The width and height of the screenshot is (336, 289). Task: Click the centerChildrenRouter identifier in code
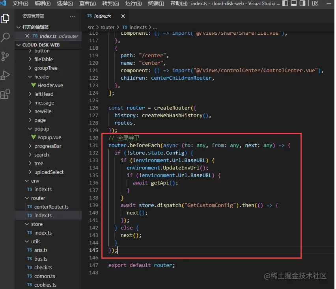coord(181,78)
